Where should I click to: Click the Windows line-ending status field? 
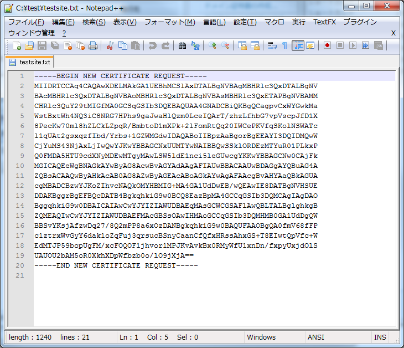[x=261, y=337]
